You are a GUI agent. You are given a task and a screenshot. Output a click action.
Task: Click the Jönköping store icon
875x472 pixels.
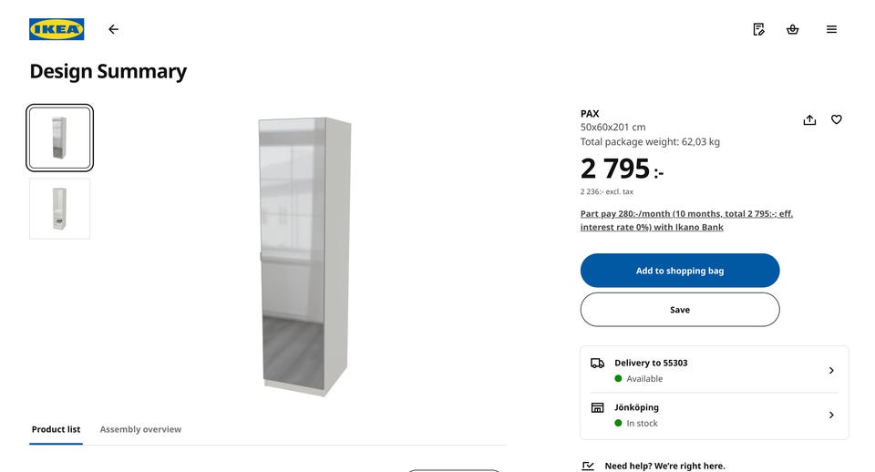tap(597, 407)
